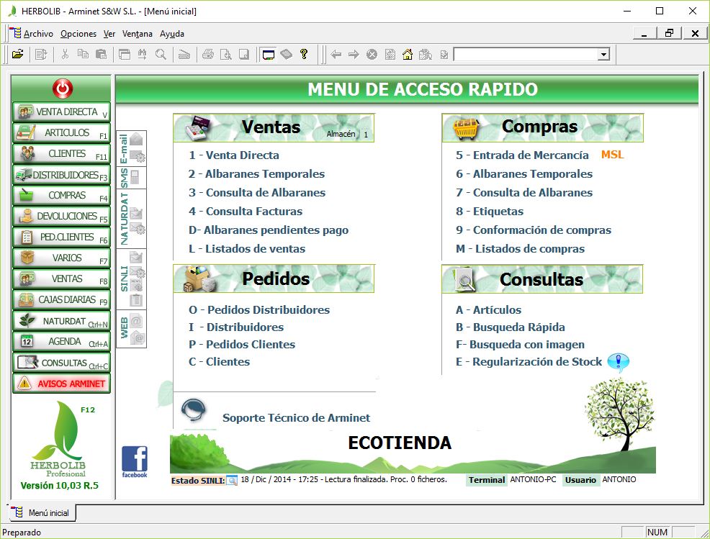710x539 pixels.
Task: Open 4 - Consulta Facturas link
Action: click(x=246, y=212)
